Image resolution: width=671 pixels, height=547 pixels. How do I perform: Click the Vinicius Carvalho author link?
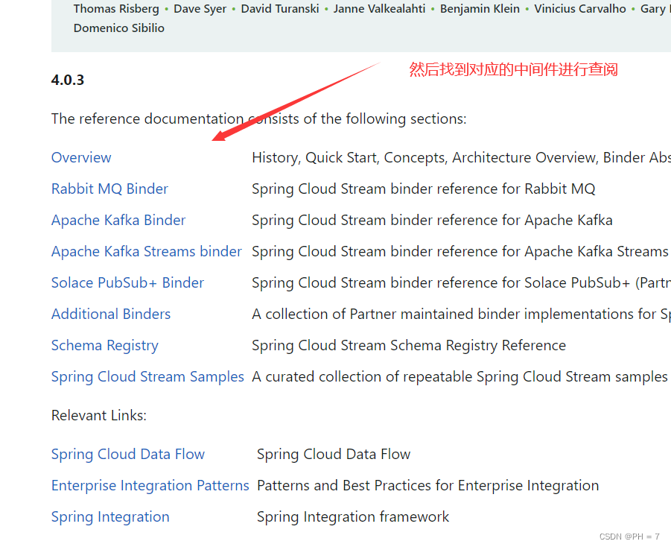click(580, 9)
